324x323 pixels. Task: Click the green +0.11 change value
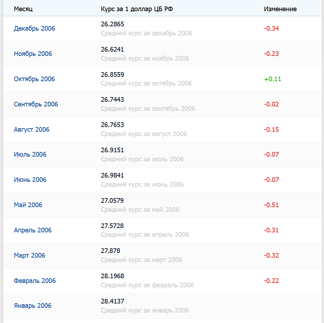(273, 79)
